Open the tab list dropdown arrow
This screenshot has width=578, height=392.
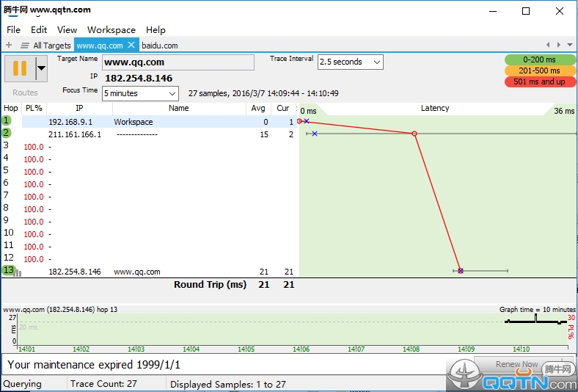570,45
